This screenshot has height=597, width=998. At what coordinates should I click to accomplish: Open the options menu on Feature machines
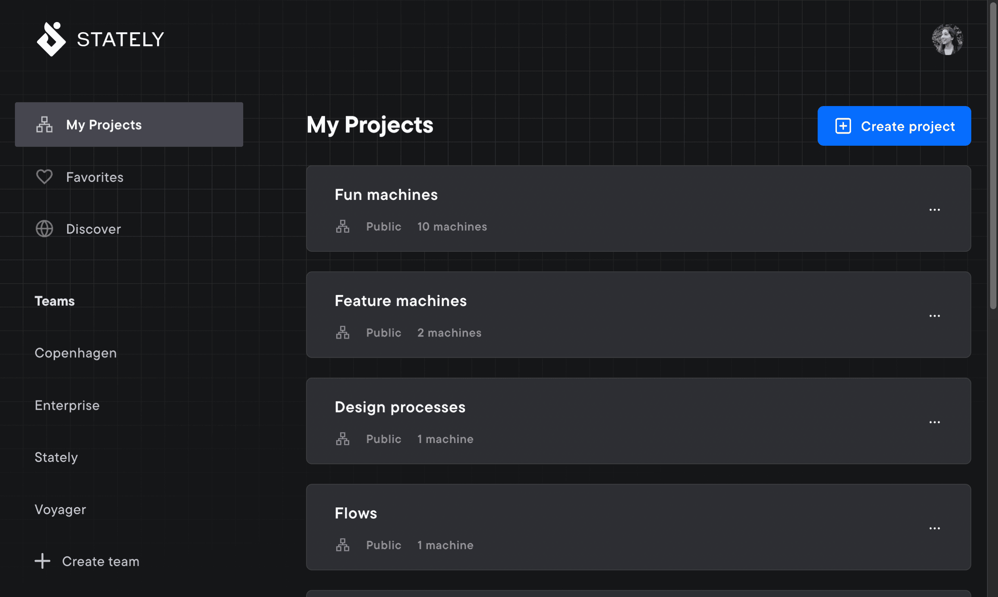point(935,315)
